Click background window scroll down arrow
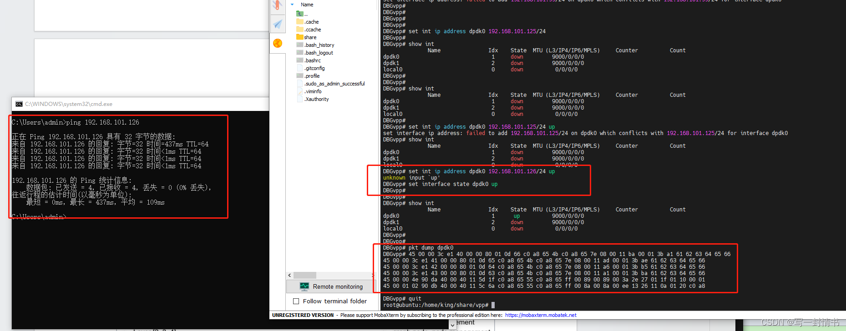This screenshot has width=846, height=331. tap(452, 325)
